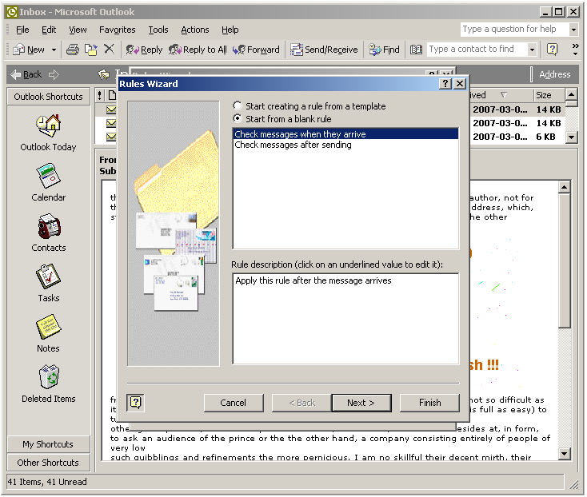The image size is (587, 497).
Task: Open the Type a question for help dropdown
Action: [573, 30]
